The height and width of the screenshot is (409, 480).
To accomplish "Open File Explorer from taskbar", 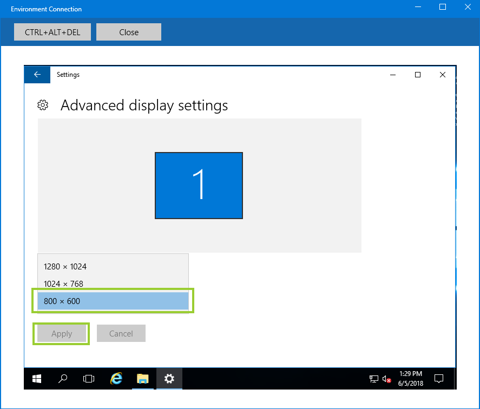I will 142,379.
